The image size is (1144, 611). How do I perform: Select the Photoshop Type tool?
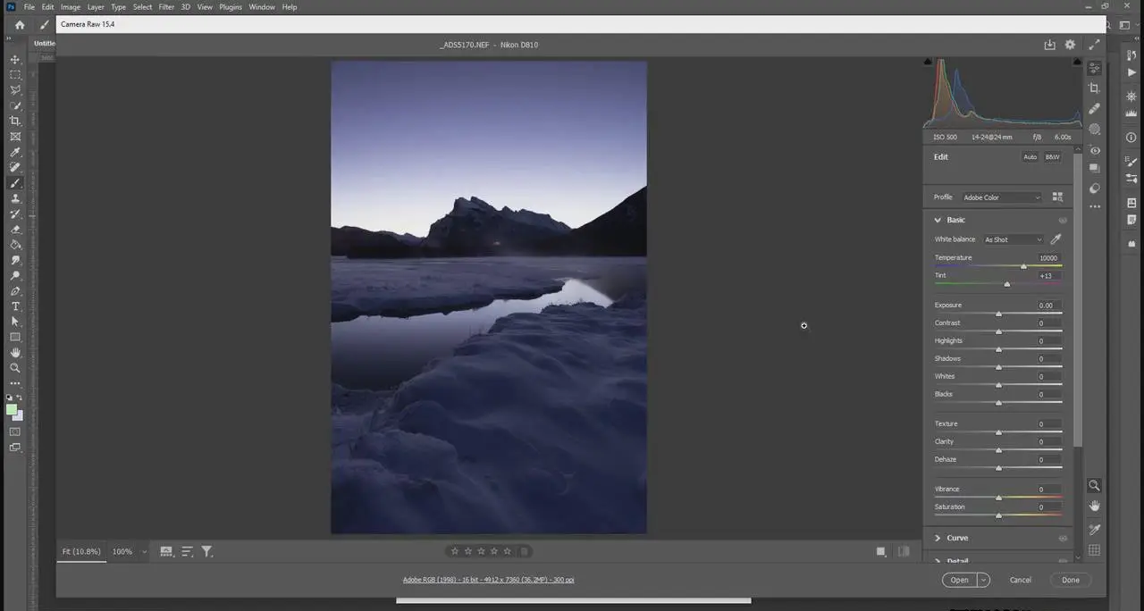coord(15,306)
